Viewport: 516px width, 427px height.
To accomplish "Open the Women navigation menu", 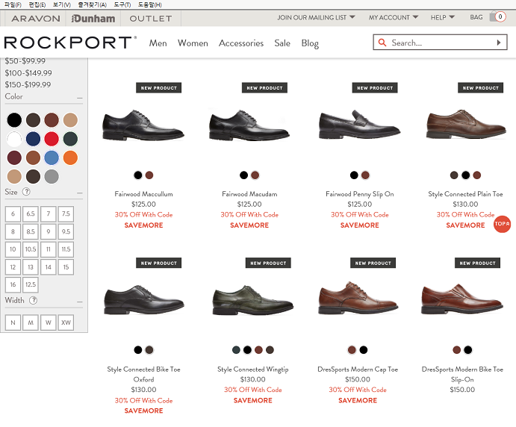I will coord(193,43).
